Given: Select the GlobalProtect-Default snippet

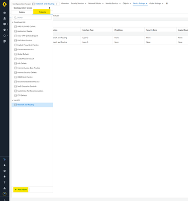Looking at the screenshot, I should [26, 59].
